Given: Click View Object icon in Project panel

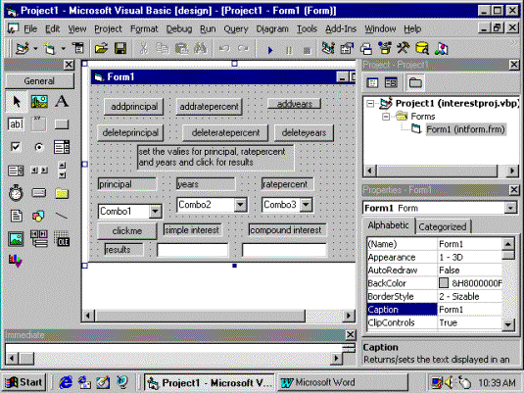Looking at the screenshot, I should (391, 82).
